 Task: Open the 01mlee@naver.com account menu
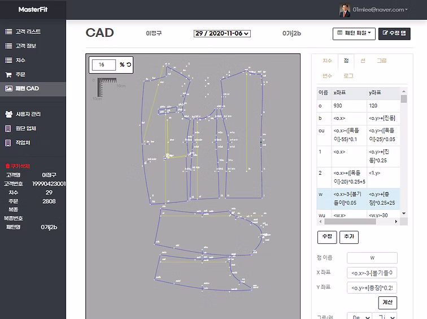[x=380, y=10]
